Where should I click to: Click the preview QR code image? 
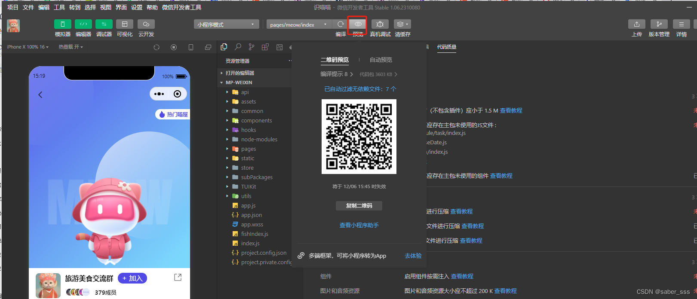coord(359,137)
